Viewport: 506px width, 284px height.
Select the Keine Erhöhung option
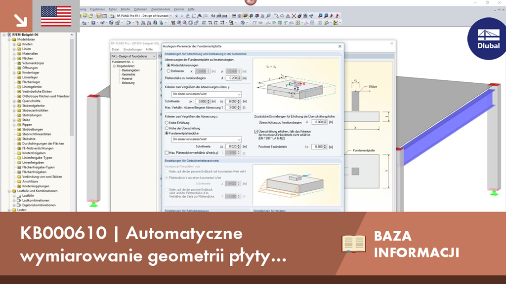[167, 123]
